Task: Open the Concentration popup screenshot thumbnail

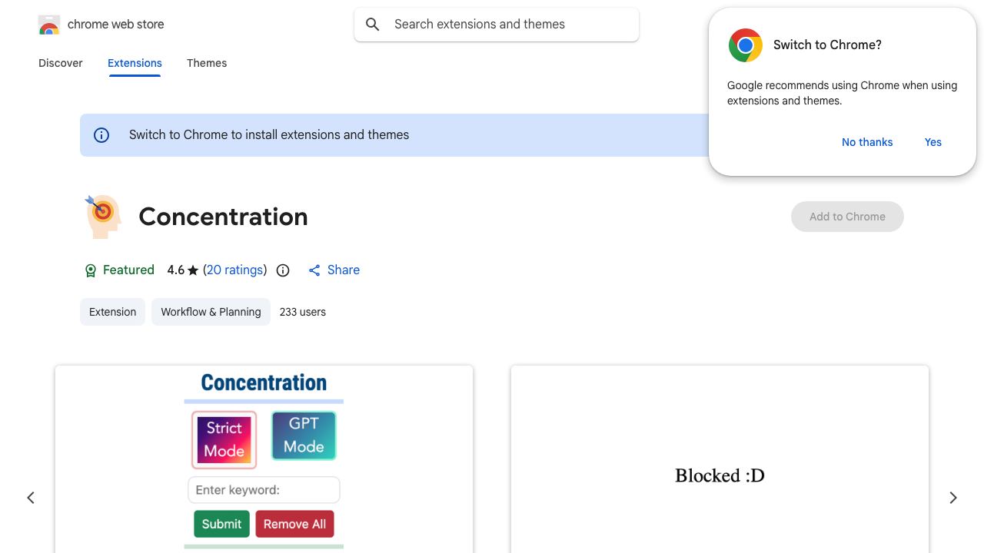Action: [264, 459]
